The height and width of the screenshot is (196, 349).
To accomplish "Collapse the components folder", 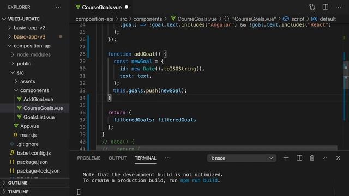I will (x=16, y=90).
